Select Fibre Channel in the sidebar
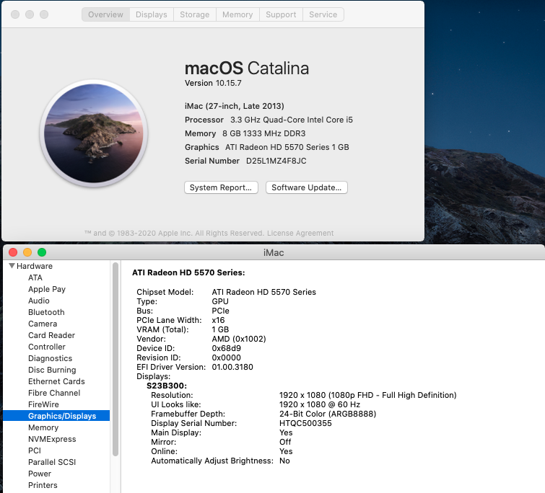545x493 pixels. coord(54,393)
